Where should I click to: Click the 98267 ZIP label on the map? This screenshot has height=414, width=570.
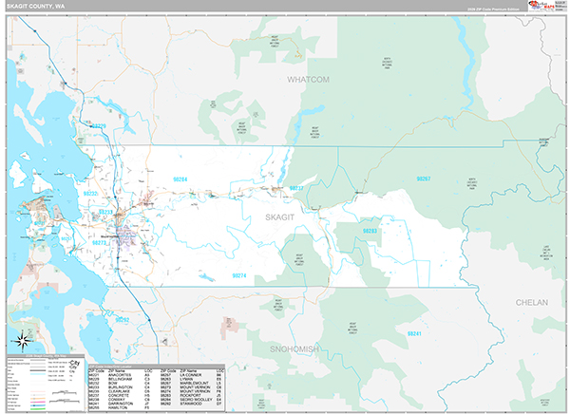click(424, 179)
